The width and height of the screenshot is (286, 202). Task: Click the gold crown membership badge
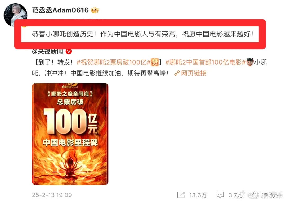point(95,10)
